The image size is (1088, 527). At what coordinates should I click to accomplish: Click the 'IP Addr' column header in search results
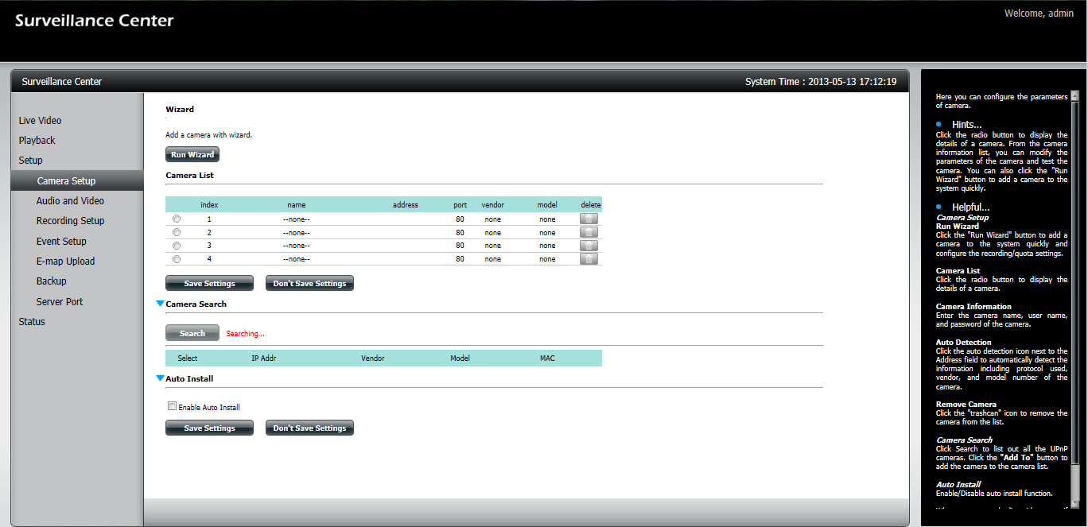click(x=264, y=358)
